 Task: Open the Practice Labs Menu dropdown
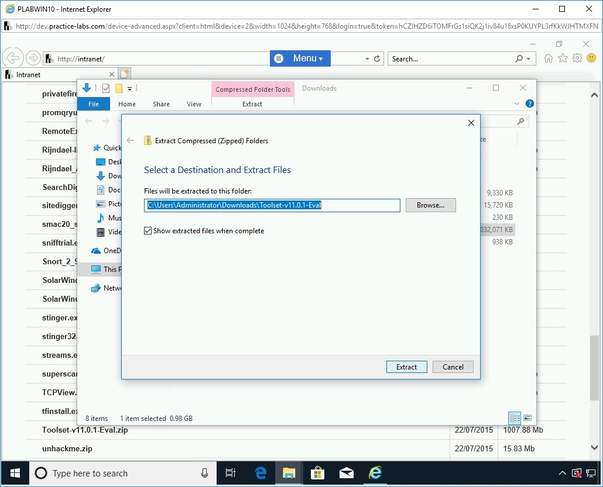click(x=300, y=58)
